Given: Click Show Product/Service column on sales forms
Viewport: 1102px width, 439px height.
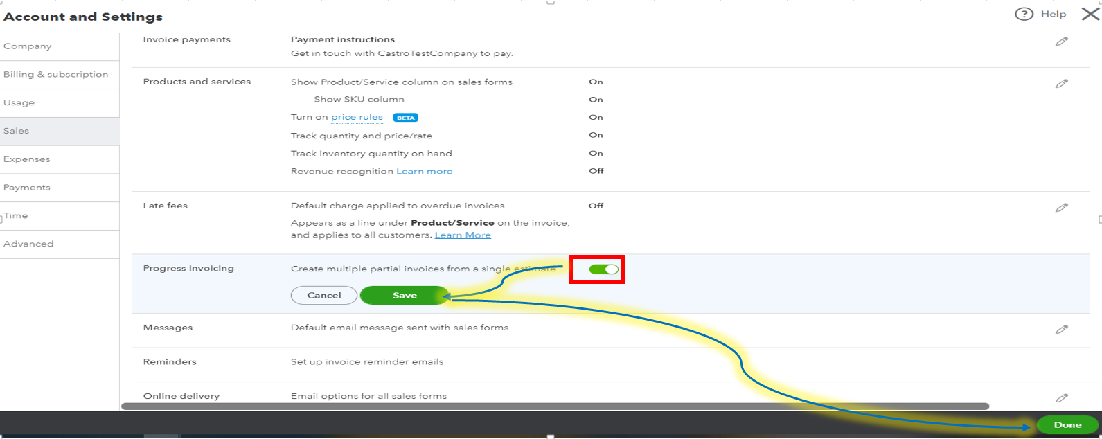Looking at the screenshot, I should point(402,82).
